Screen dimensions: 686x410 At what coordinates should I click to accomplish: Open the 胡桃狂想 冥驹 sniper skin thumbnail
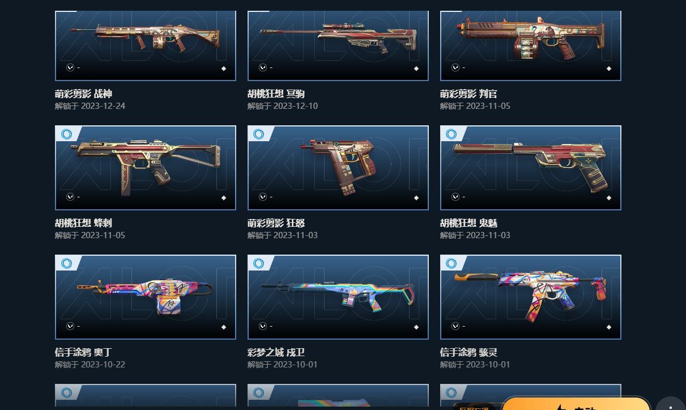click(x=338, y=45)
